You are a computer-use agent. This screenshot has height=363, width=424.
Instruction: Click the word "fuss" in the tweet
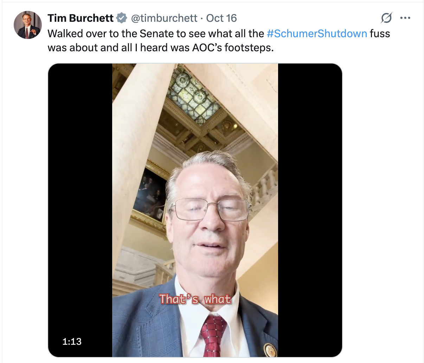pos(380,33)
